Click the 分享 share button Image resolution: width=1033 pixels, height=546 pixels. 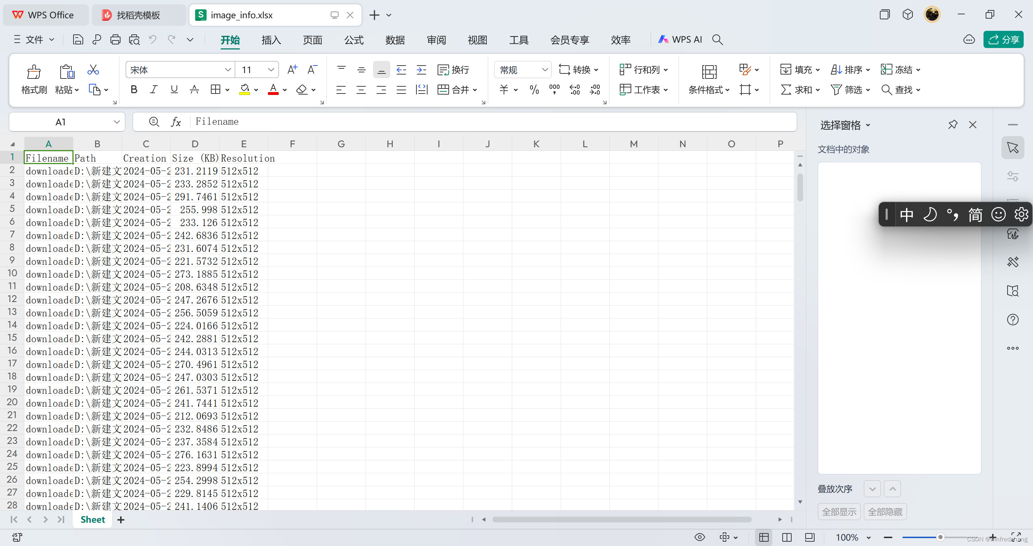pos(1003,40)
